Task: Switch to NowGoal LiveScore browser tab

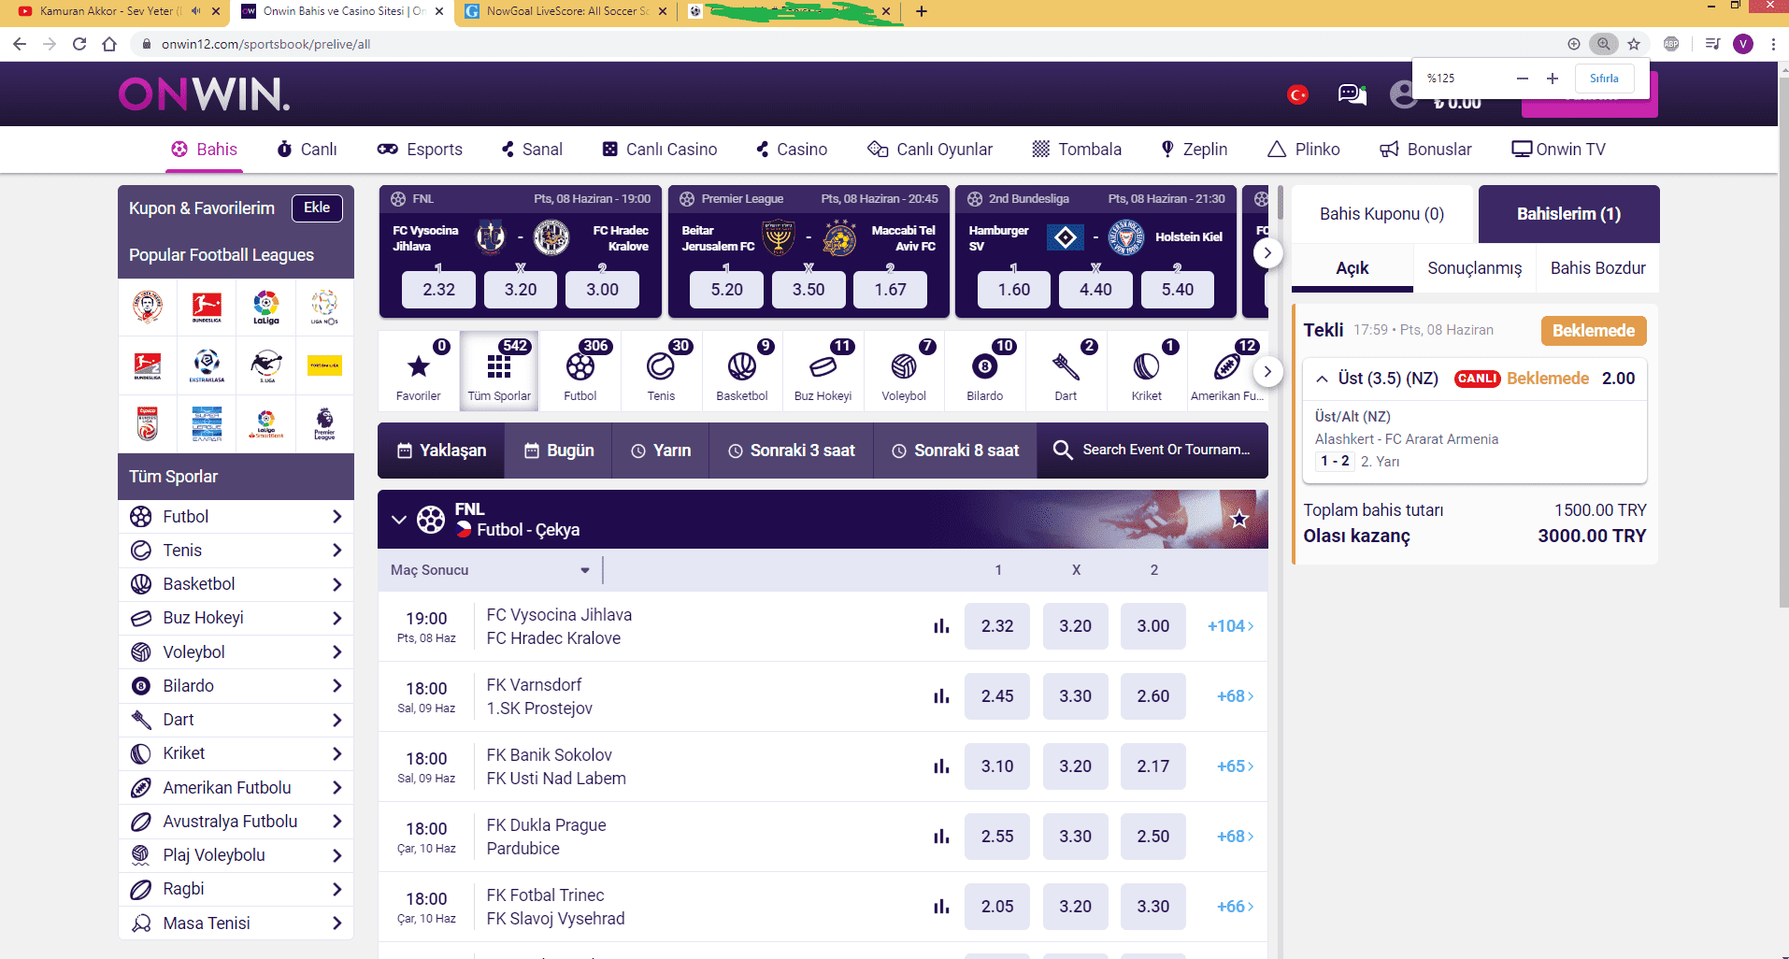Action: click(565, 11)
